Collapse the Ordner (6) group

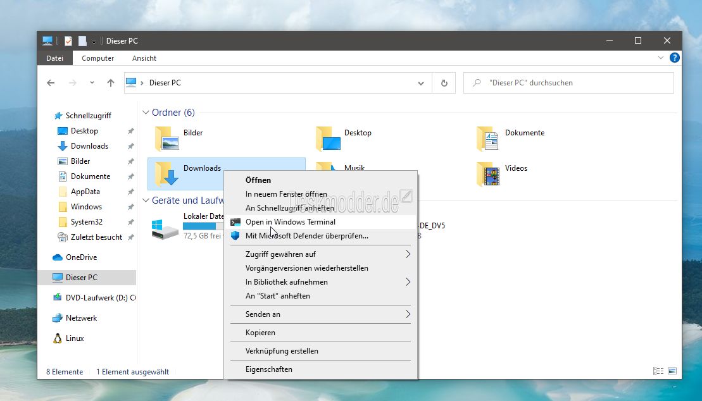click(x=145, y=113)
